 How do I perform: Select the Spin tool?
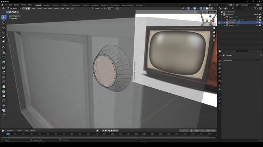[x=4, y=91]
